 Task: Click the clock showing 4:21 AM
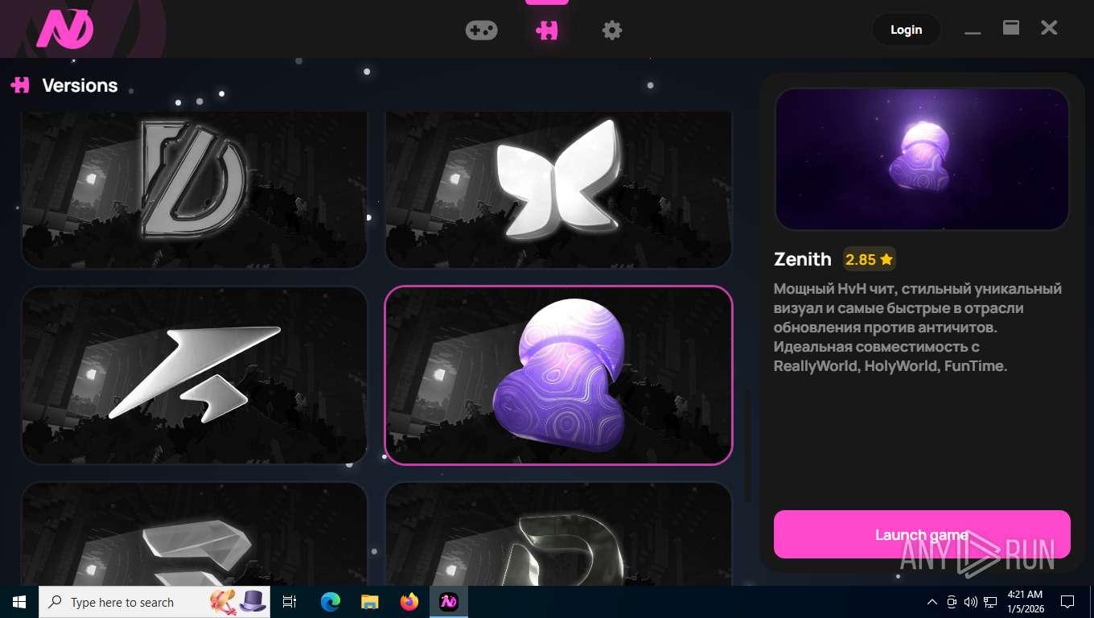coord(1025,602)
